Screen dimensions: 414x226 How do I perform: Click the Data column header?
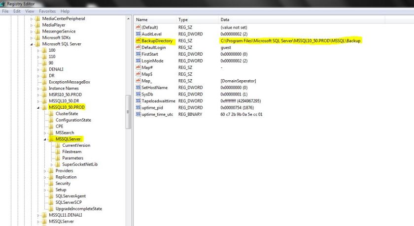click(x=225, y=19)
